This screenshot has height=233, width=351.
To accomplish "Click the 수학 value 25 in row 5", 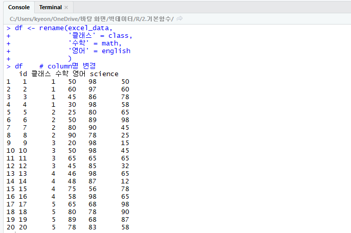I will (x=72, y=112).
